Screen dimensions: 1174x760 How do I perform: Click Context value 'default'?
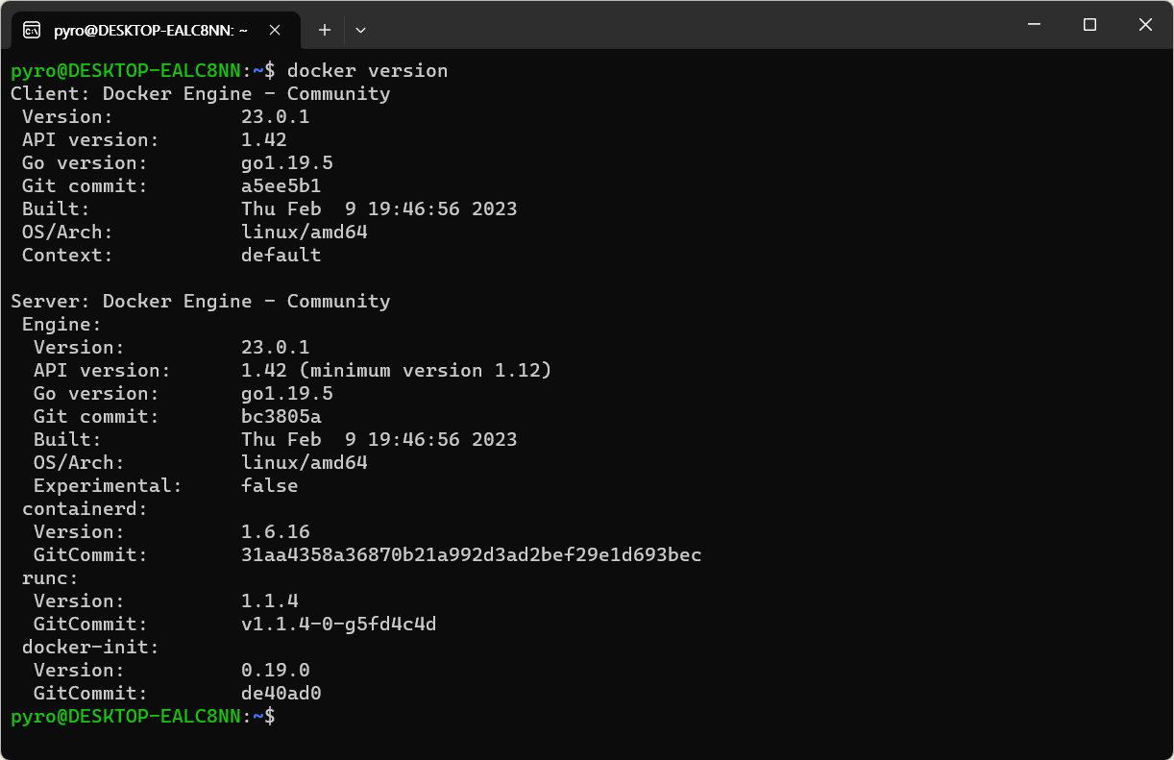281,256
